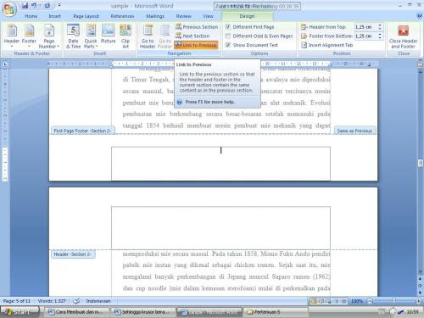Toggle Show Document Text checkbox
The width and height of the screenshot is (424, 318).
(x=228, y=45)
